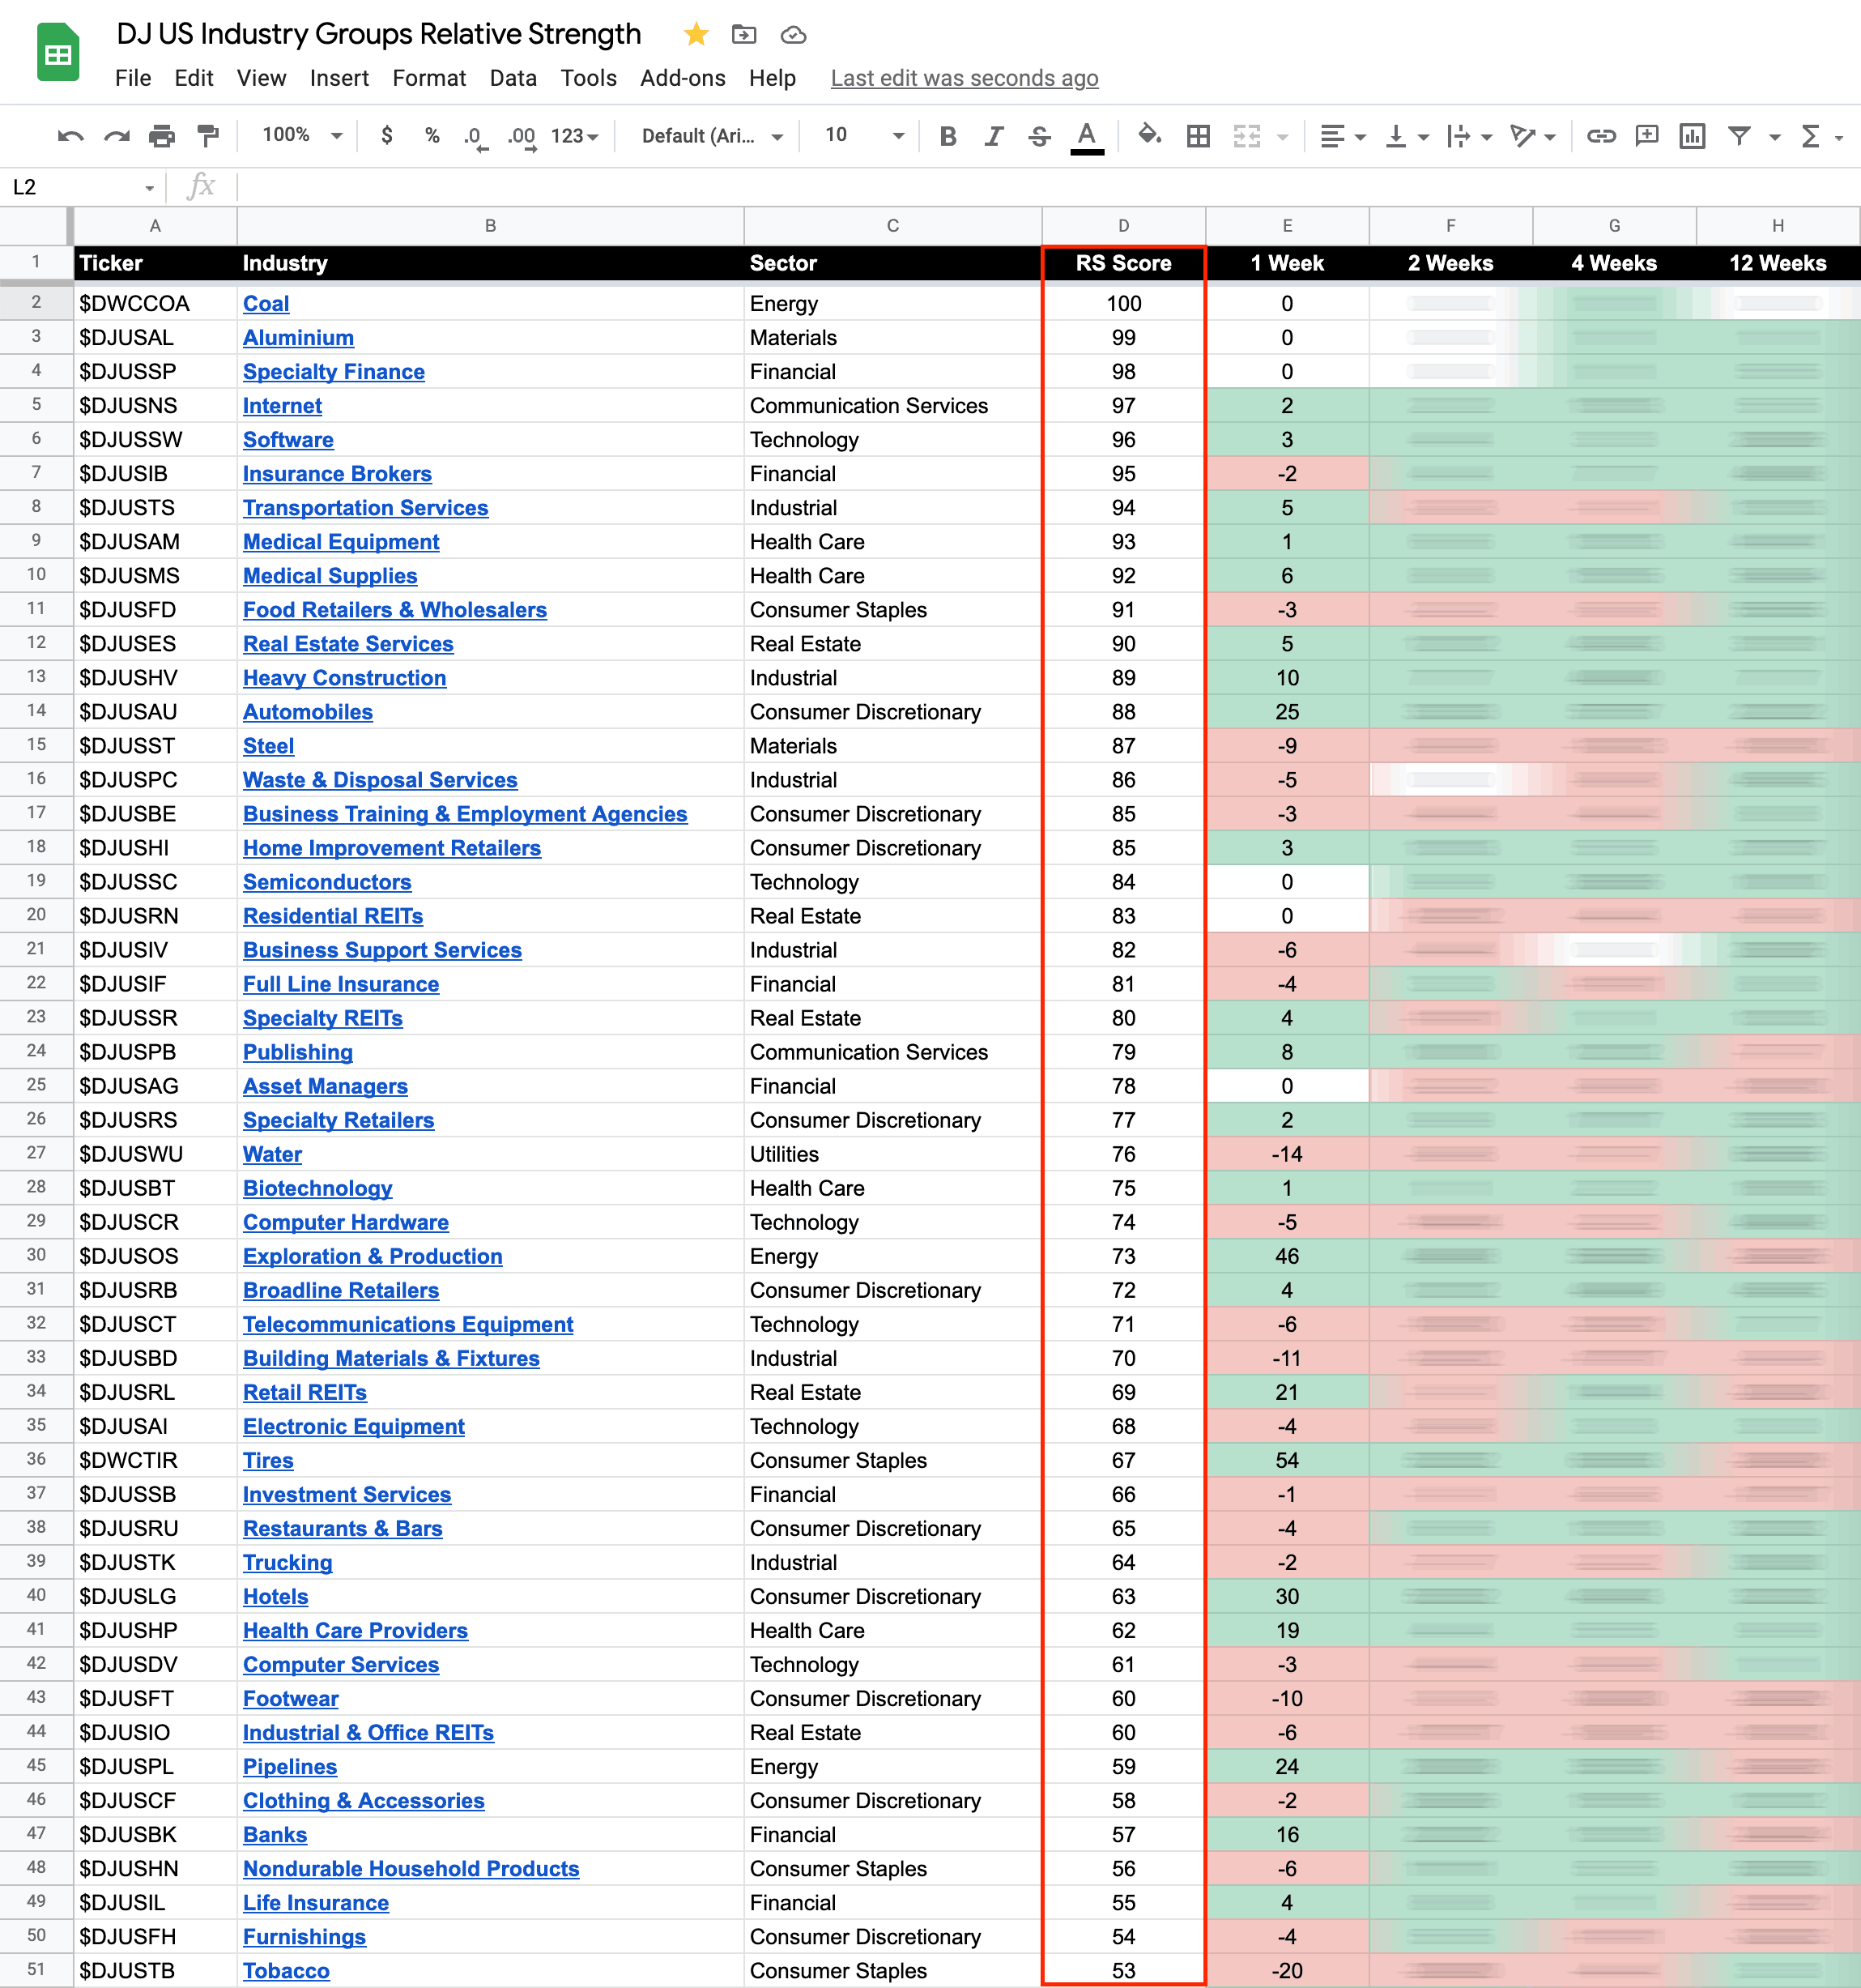Image resolution: width=1861 pixels, height=1988 pixels.
Task: Open the Add-ons menu
Action: pyautogui.click(x=683, y=78)
